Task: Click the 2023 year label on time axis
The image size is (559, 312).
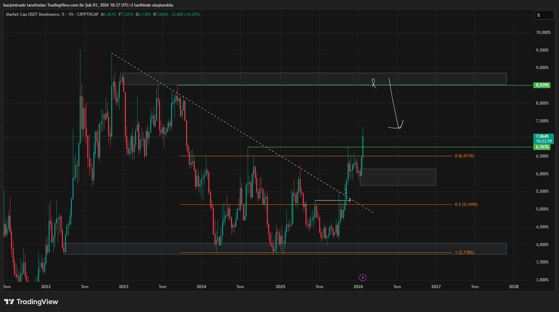Action: click(x=124, y=287)
